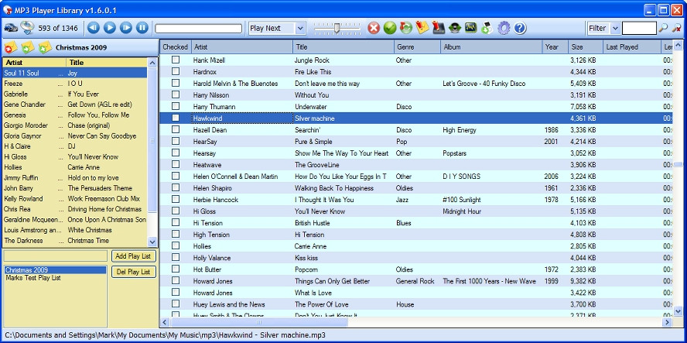The height and width of the screenshot is (343, 687).
Task: Tick the Hazell Dean checkbox
Action: [x=176, y=129]
